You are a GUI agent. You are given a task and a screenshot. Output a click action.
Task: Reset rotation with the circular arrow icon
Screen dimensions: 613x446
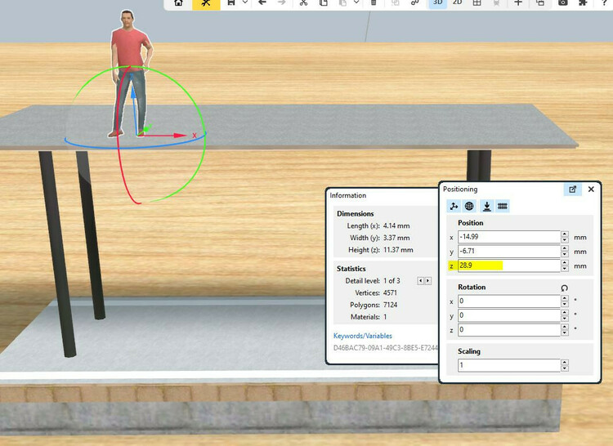pos(564,288)
